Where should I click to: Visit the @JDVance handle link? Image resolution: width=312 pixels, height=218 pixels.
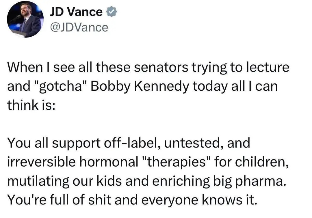[79, 27]
